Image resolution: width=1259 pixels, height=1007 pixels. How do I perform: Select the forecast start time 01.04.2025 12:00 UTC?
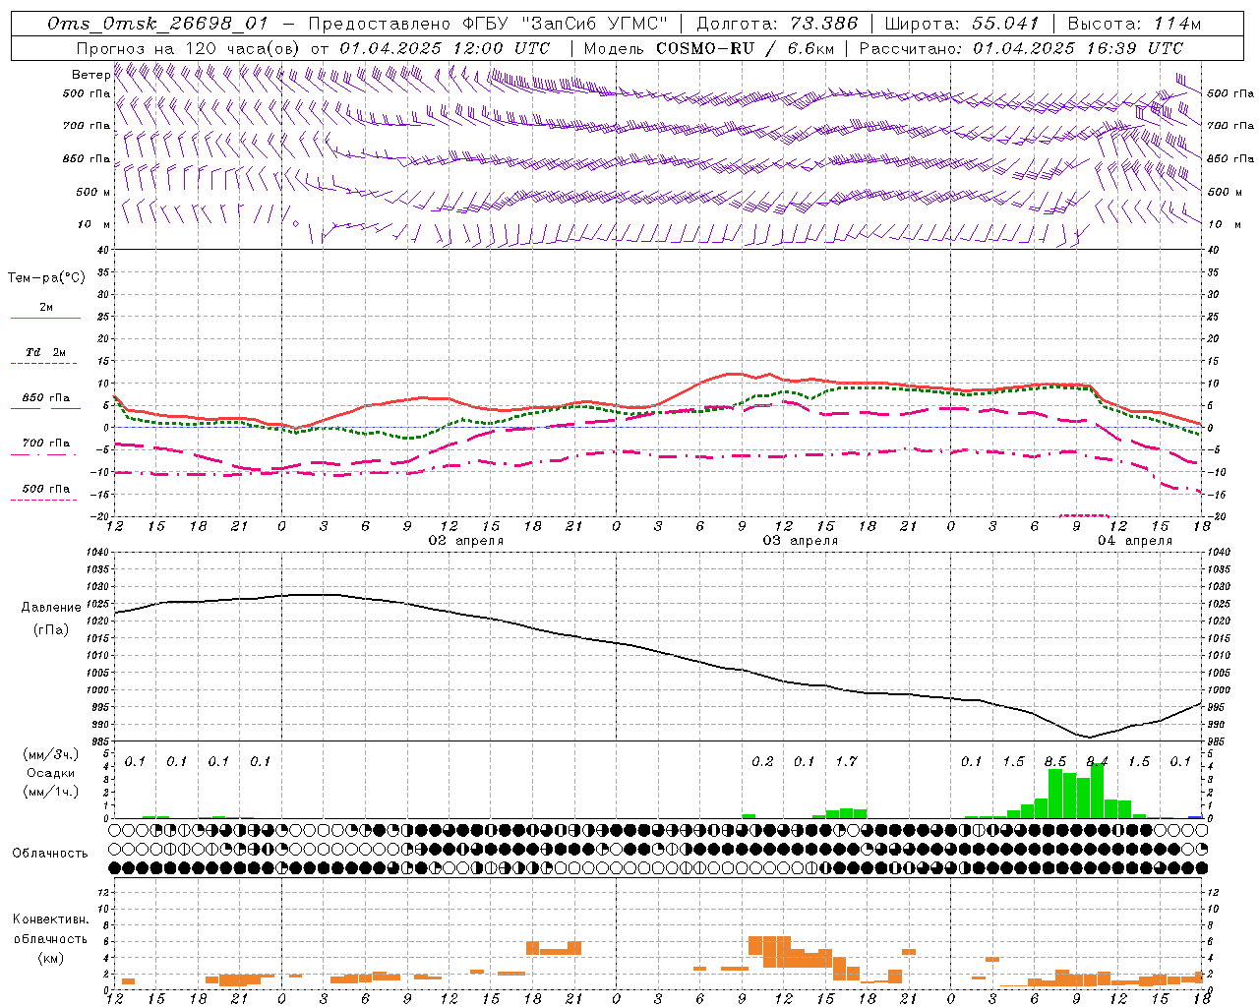[445, 48]
